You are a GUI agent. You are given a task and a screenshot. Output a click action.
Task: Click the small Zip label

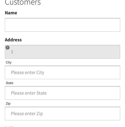coord(8,104)
